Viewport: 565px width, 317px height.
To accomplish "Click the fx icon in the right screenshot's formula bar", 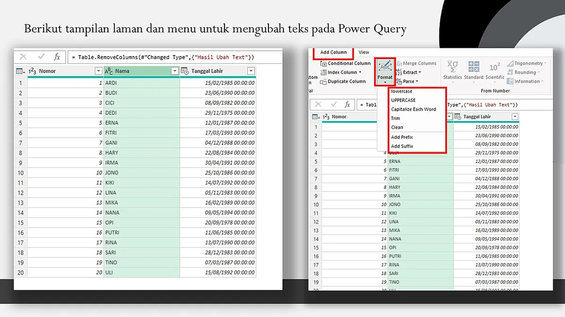I will 347,104.
